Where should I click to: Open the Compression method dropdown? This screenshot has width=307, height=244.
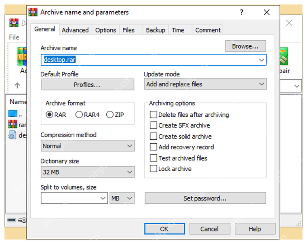[88, 146]
